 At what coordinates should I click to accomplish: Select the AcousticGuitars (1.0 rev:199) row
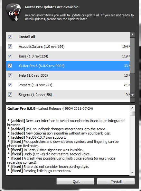68,47
